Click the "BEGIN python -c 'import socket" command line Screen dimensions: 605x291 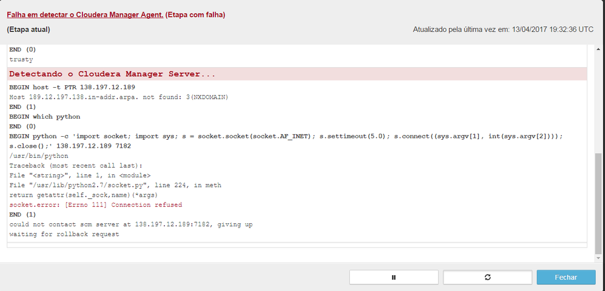tap(286, 136)
